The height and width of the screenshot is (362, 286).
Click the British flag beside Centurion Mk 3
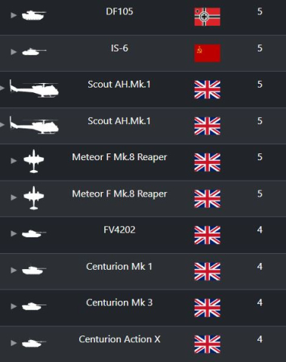(208, 308)
